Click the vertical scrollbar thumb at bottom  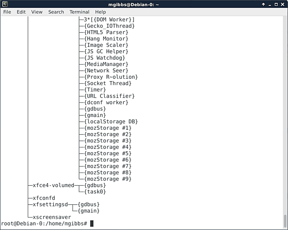(285, 222)
